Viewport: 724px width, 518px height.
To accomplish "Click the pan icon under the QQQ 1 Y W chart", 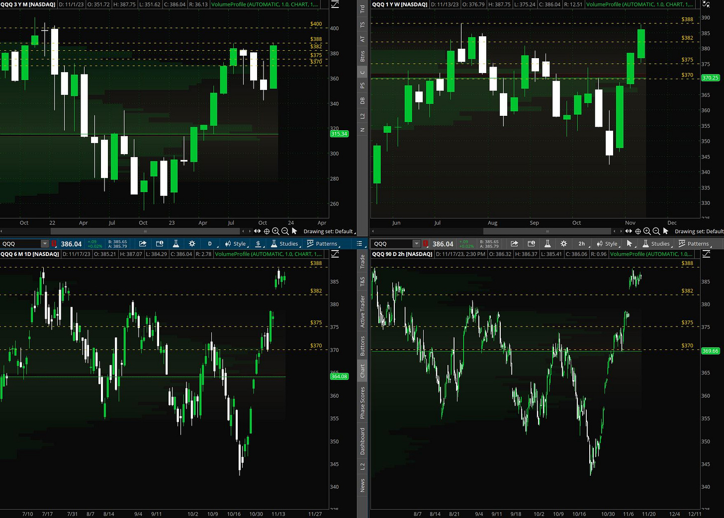I will pyautogui.click(x=629, y=231).
